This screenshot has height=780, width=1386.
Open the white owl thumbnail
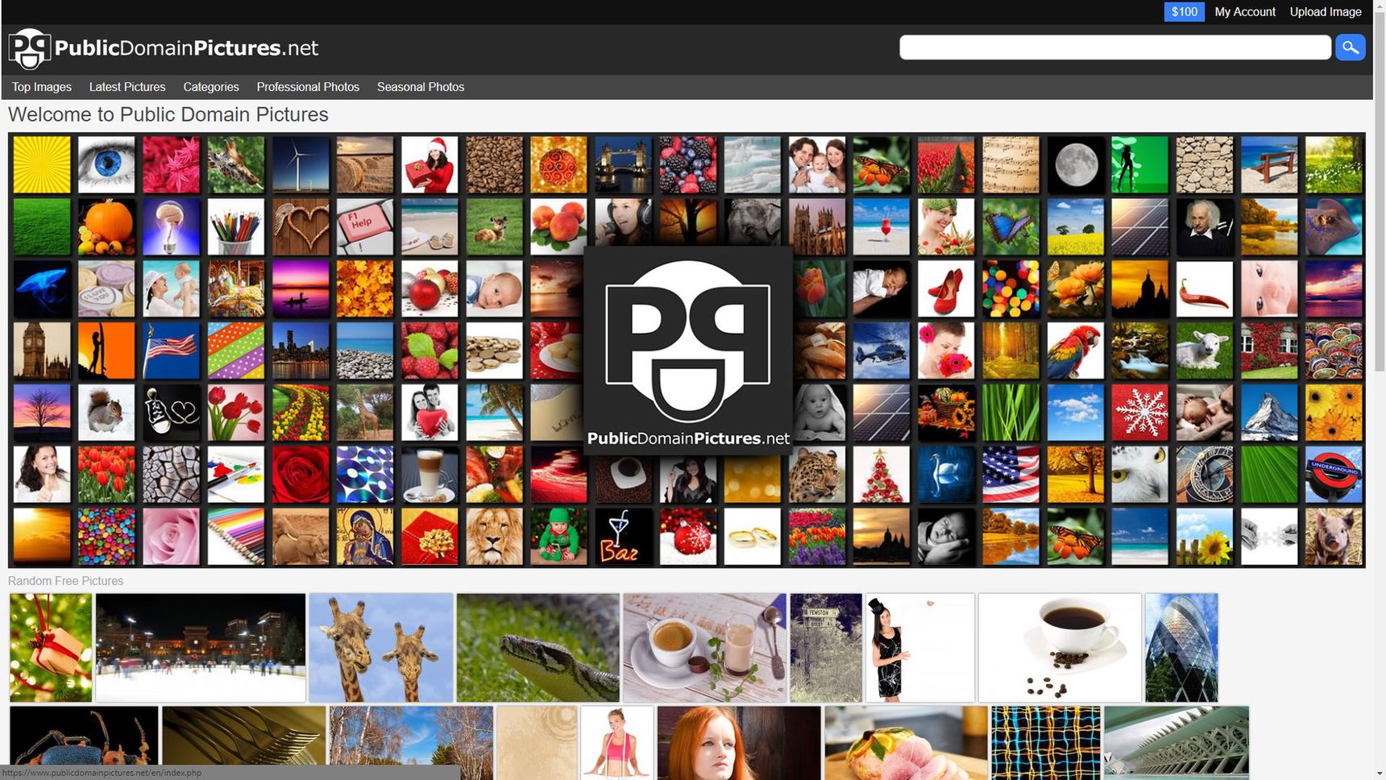tap(1139, 475)
